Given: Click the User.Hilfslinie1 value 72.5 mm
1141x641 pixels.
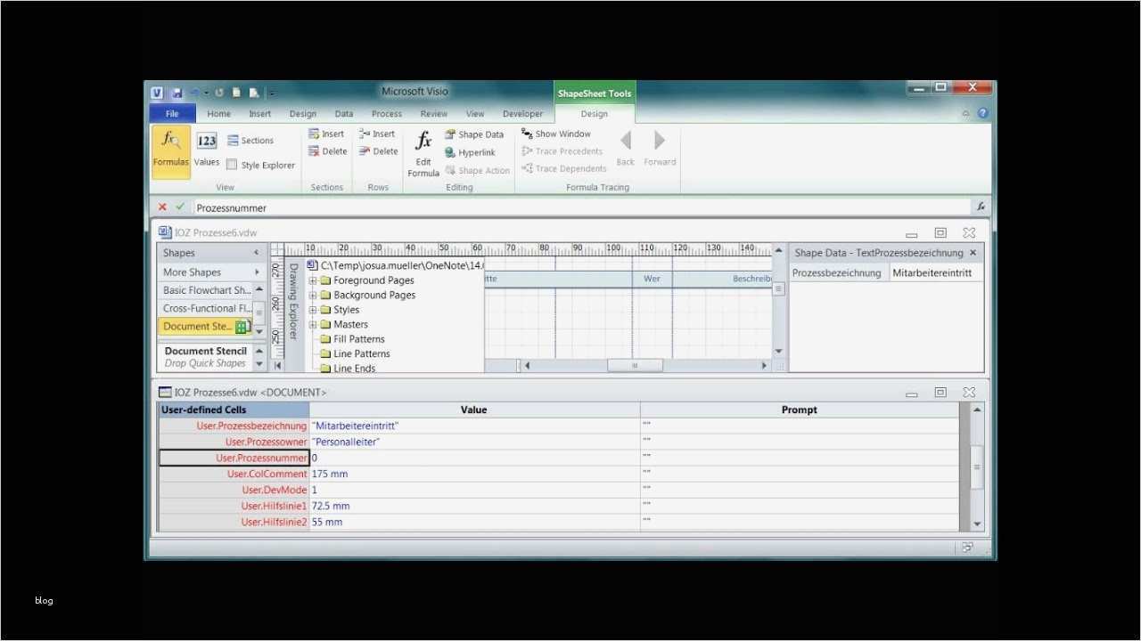Looking at the screenshot, I should [x=474, y=506].
